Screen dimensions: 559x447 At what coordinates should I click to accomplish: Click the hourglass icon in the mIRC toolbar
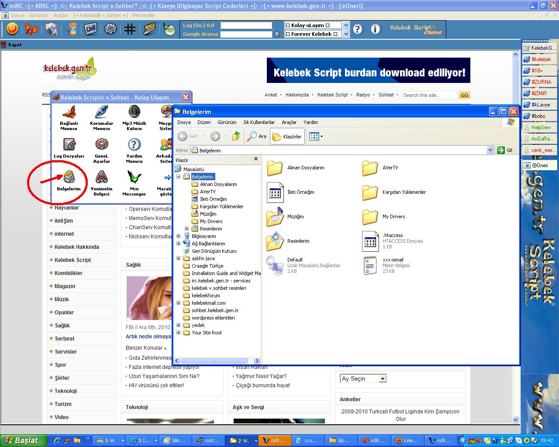72,29
